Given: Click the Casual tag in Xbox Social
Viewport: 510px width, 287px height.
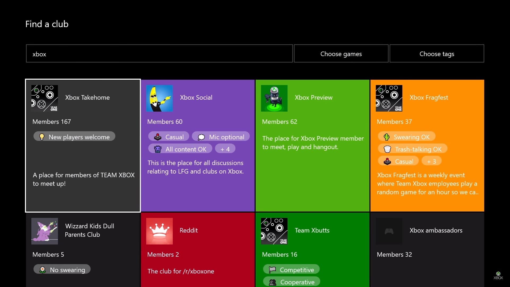Looking at the screenshot, I should coord(169,137).
